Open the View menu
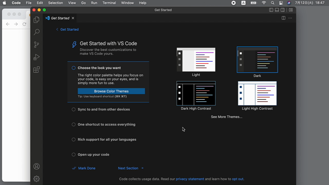Viewport: 329px width, 185px height. (72, 3)
